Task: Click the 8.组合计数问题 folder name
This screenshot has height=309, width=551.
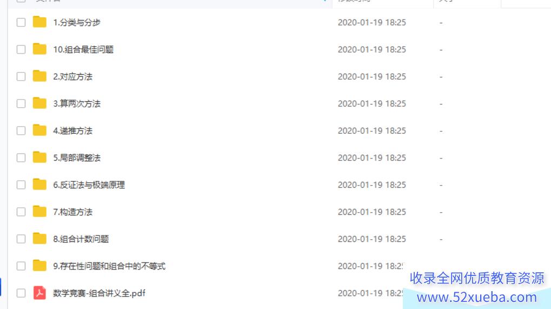Action: (81, 239)
